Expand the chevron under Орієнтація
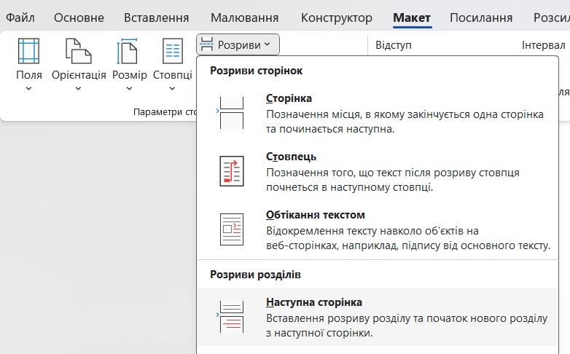This screenshot has width=570, height=354. tap(79, 89)
